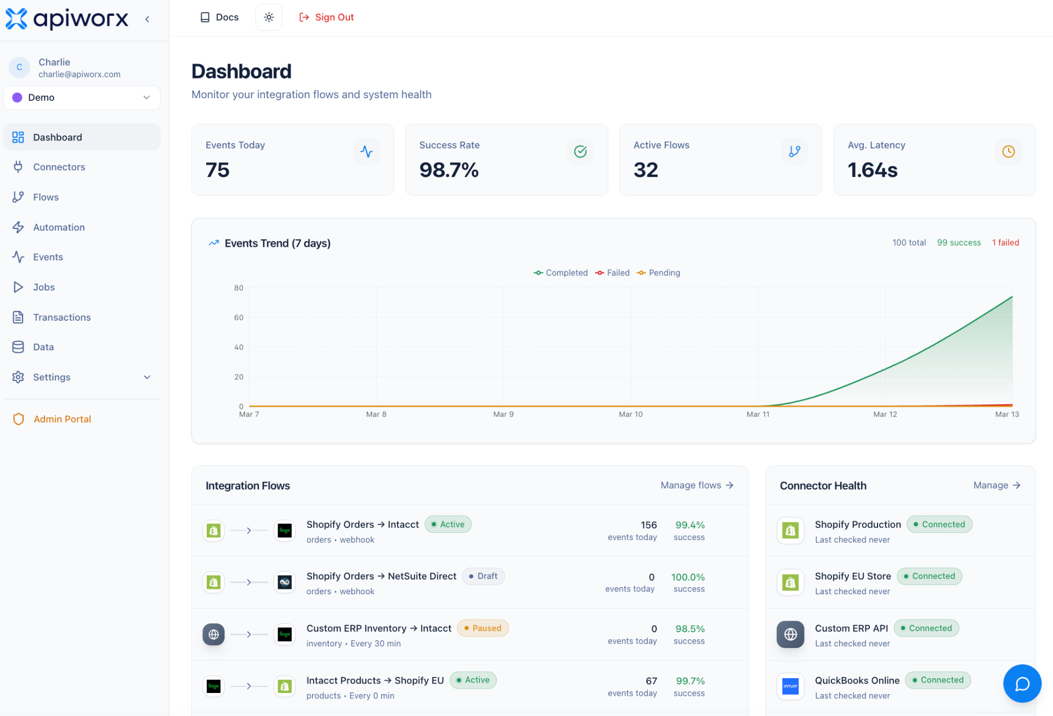This screenshot has width=1053, height=716.
Task: Click Charlie's avatar circle
Action: coord(19,67)
